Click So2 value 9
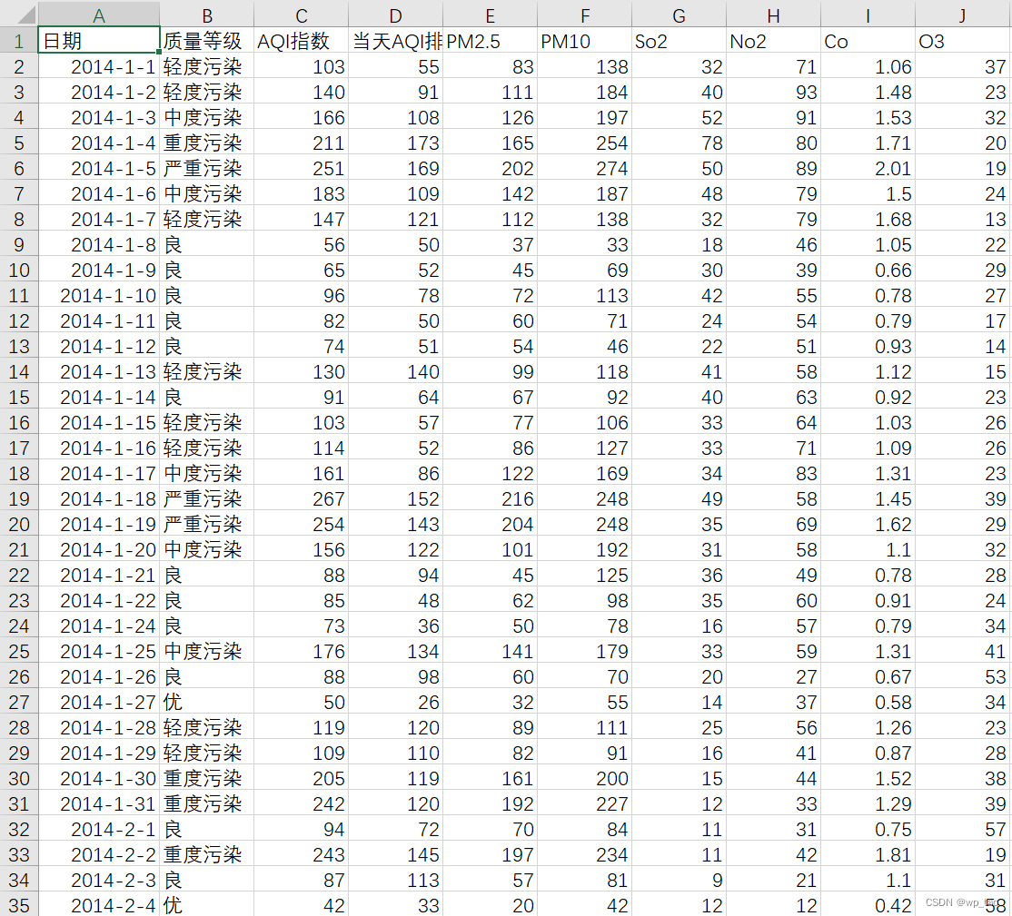 (679, 880)
